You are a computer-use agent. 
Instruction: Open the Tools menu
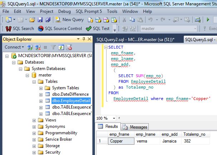click(x=112, y=11)
